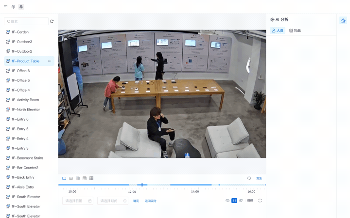This screenshot has width=350, height=218.
Task: Click the camera icon beside 1F-Bar Counter2
Action: pos(8,168)
